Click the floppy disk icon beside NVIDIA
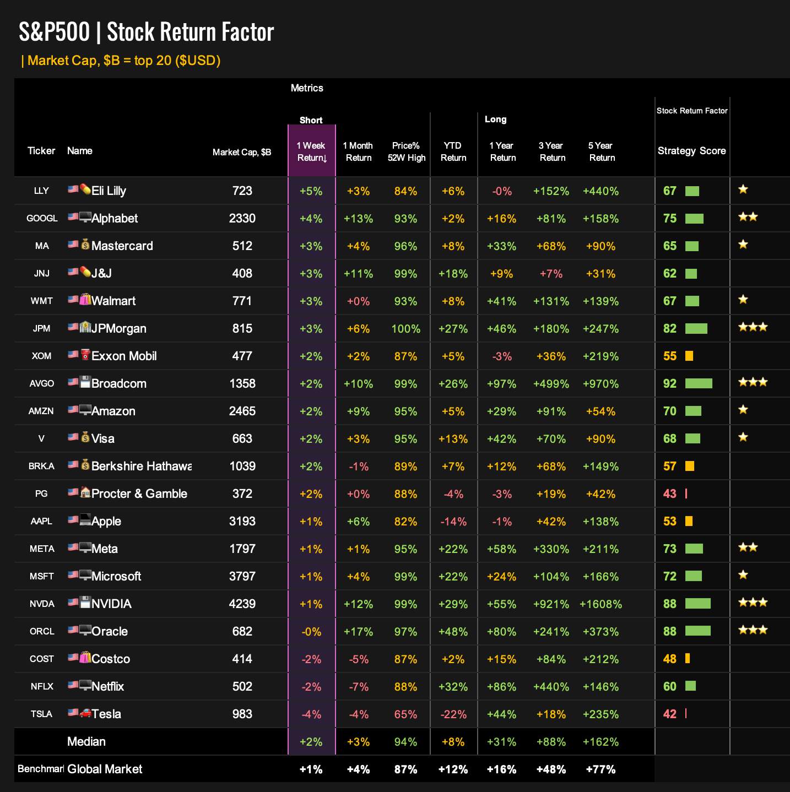Viewport: 790px width, 792px height. (x=85, y=603)
